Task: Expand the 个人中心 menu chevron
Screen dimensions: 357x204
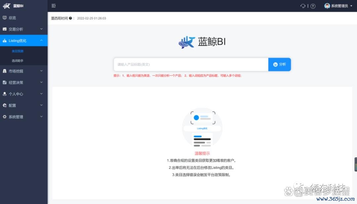Action: click(x=41, y=94)
